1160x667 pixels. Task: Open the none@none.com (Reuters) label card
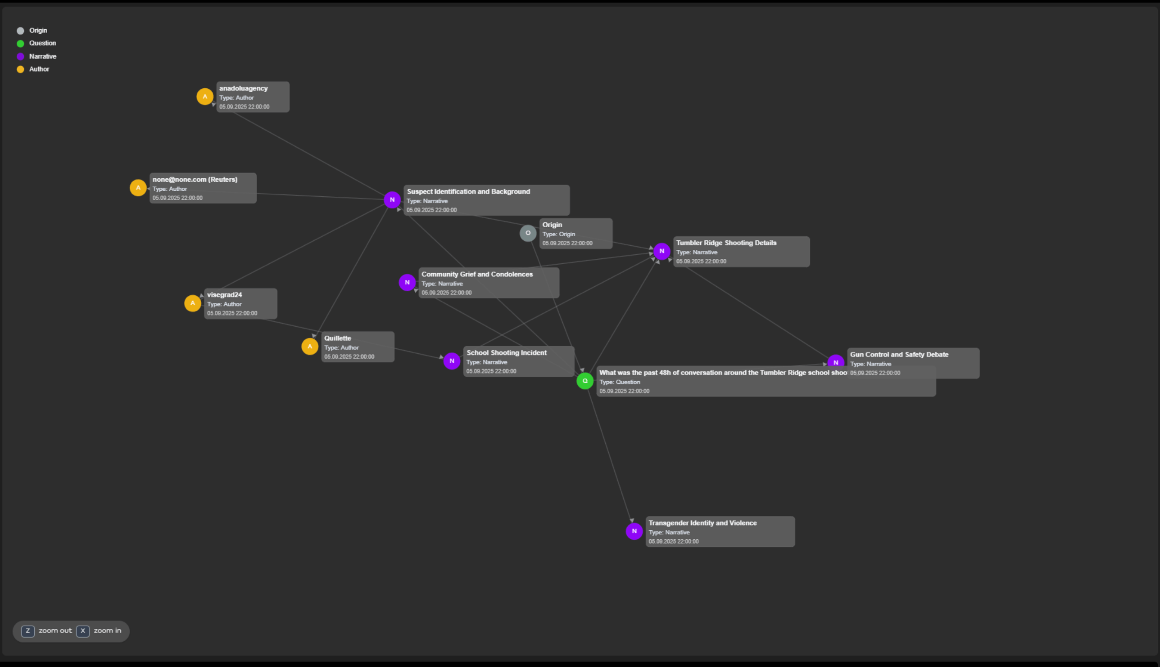tap(203, 188)
